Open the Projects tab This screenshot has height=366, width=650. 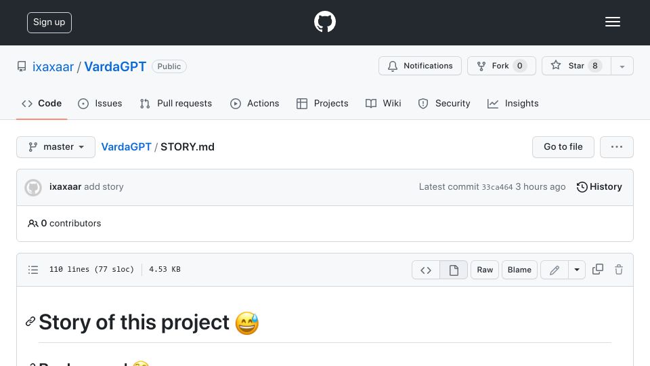pyautogui.click(x=322, y=103)
